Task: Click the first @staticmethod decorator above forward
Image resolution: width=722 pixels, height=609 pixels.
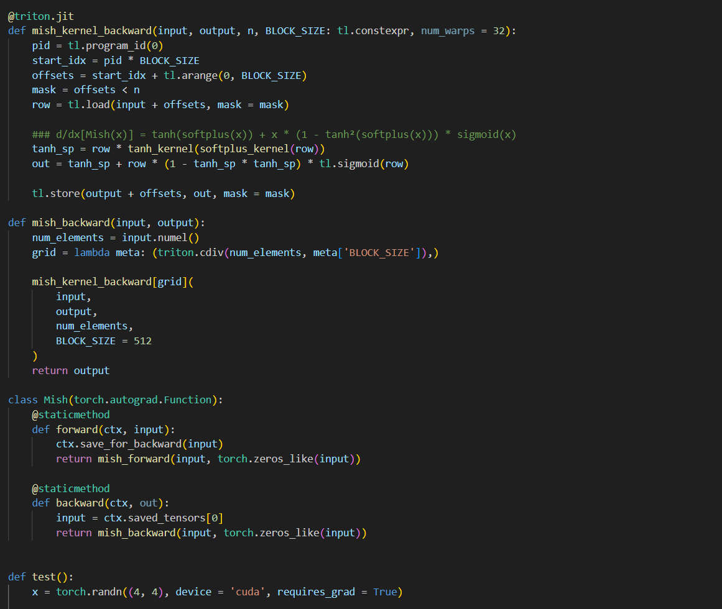Action: coord(71,414)
